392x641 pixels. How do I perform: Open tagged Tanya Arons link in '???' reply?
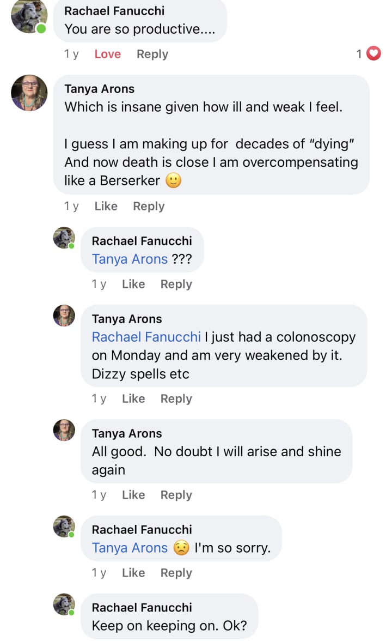(x=130, y=259)
